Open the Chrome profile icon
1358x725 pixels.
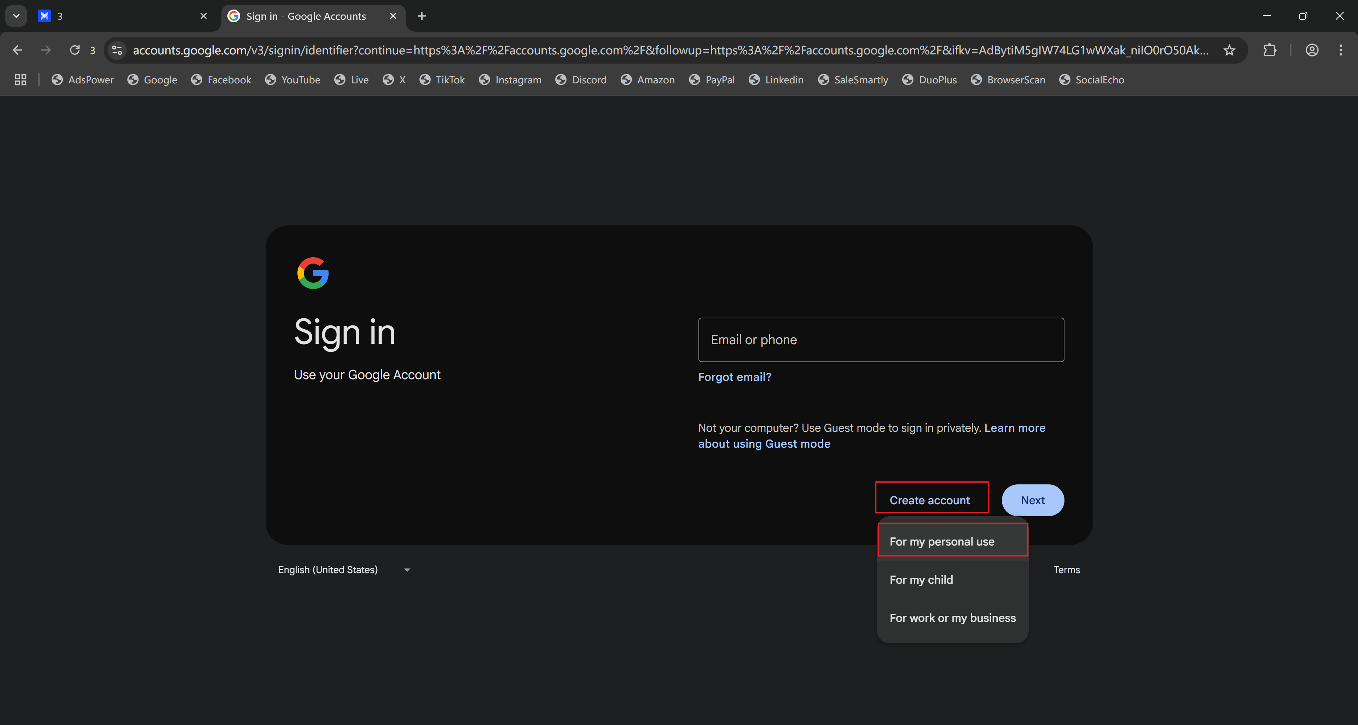[x=1312, y=50]
